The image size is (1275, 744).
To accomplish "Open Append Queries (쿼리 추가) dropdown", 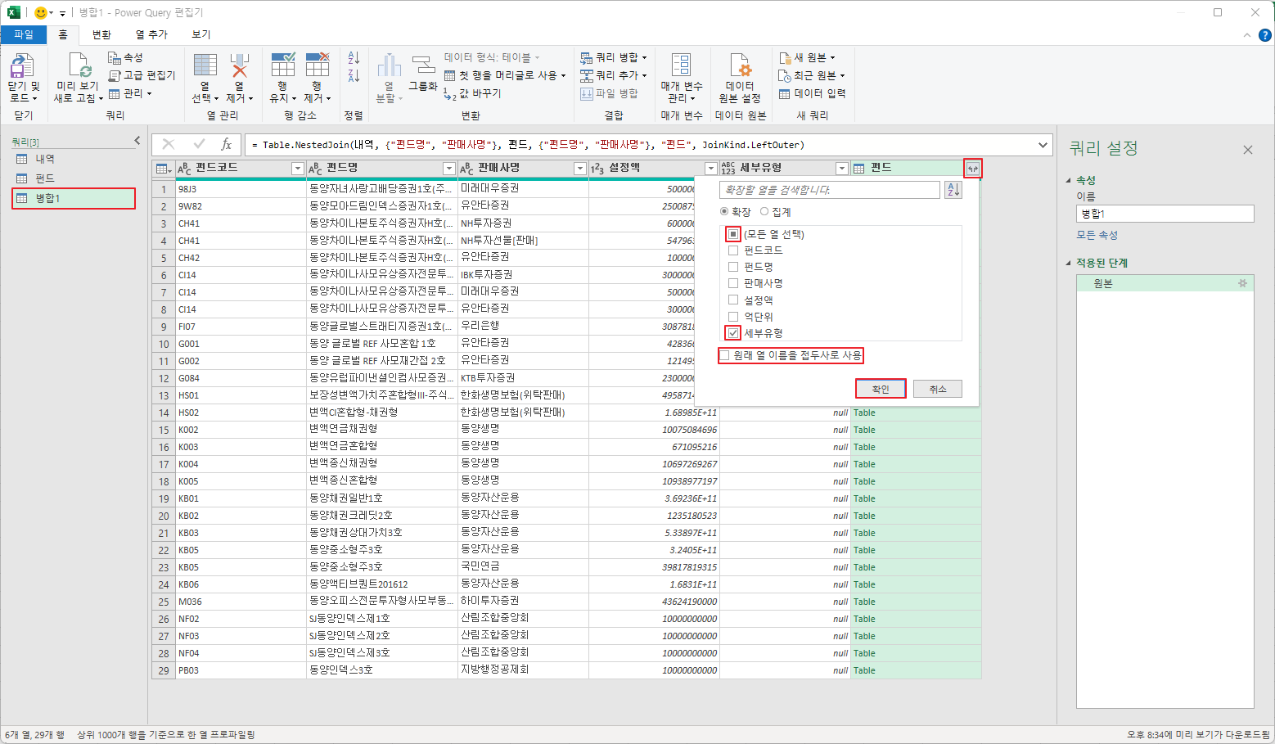I will coord(614,75).
